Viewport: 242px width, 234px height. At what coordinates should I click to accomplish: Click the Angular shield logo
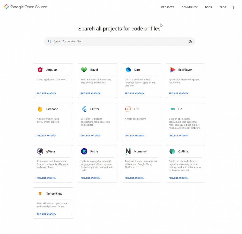click(40, 70)
